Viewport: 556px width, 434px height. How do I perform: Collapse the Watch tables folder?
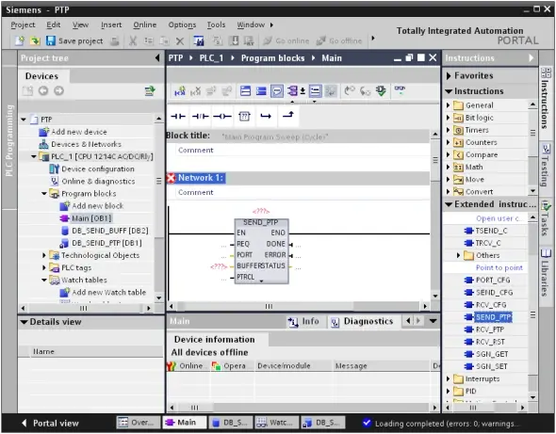click(x=44, y=280)
